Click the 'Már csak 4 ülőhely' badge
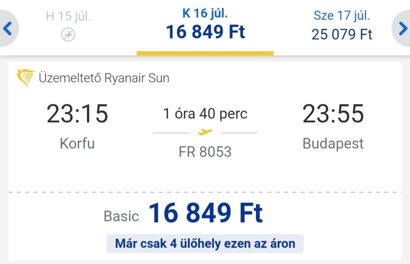Image resolution: width=410 pixels, height=264 pixels. coord(205,244)
